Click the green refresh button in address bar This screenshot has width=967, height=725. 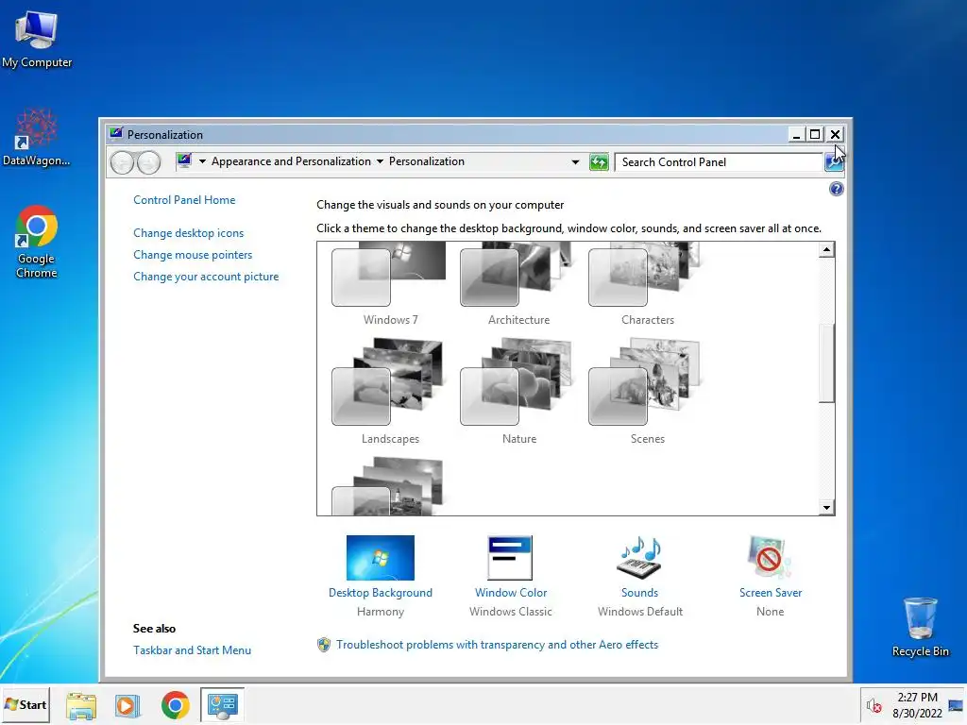598,162
